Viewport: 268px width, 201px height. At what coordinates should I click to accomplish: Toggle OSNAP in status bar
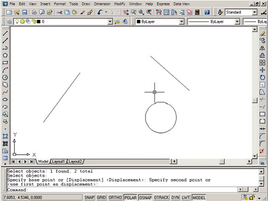(x=145, y=198)
